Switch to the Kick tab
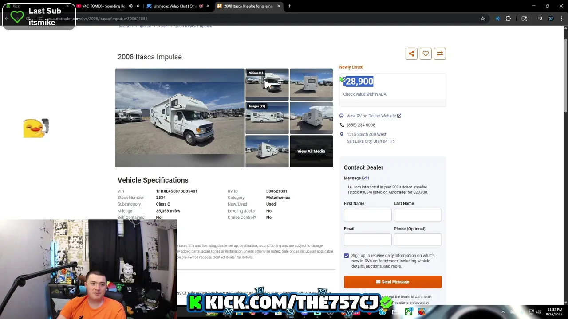This screenshot has height=319, width=568. click(38, 6)
